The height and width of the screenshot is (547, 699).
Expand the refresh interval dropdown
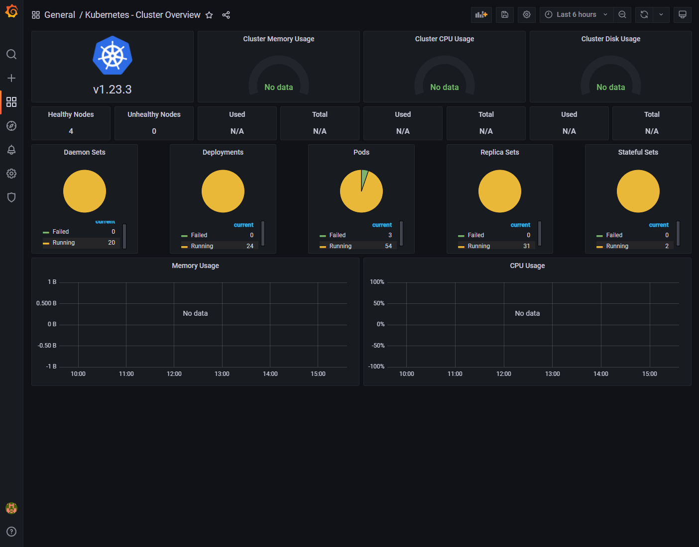coord(661,14)
